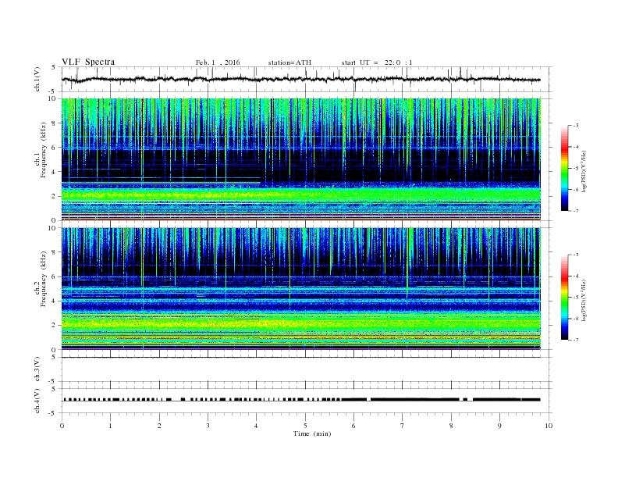Image resolution: width=618 pixels, height=478 pixels.
Task: Pick the ch.2 spectrogram PSD colorbar
Action: [x=564, y=298]
